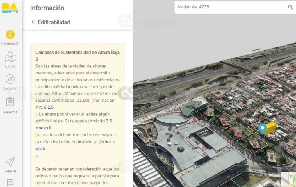Click the Información panel title
Image resolution: width=296 pixels, height=187 pixels.
pyautogui.click(x=47, y=8)
